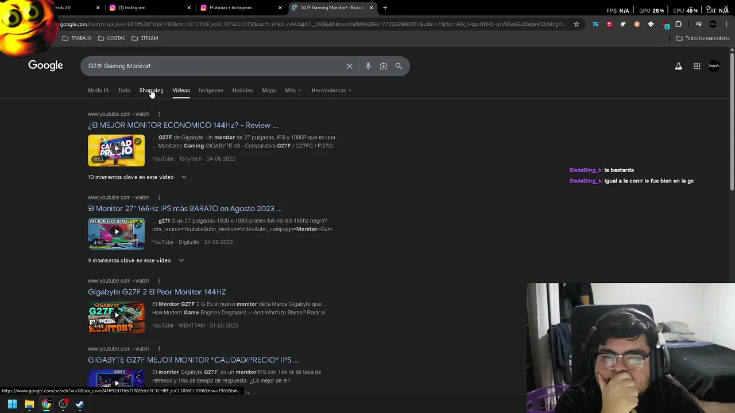This screenshot has width=735, height=413.
Task: Open 'GIGABYTE G27F MEJOR MONITOR CALIDAD/PRECIO' link
Action: [x=193, y=360]
